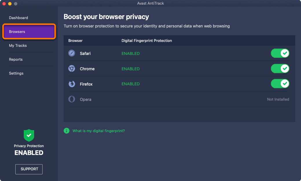Click the yellow minimize window button

(x=10, y=3)
